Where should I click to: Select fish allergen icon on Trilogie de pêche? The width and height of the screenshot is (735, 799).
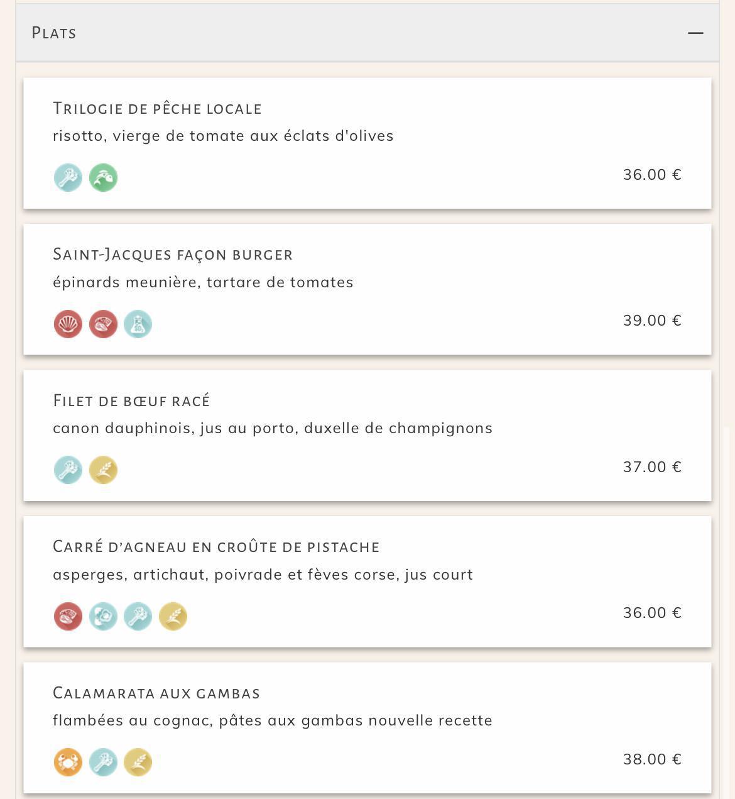[x=103, y=177]
